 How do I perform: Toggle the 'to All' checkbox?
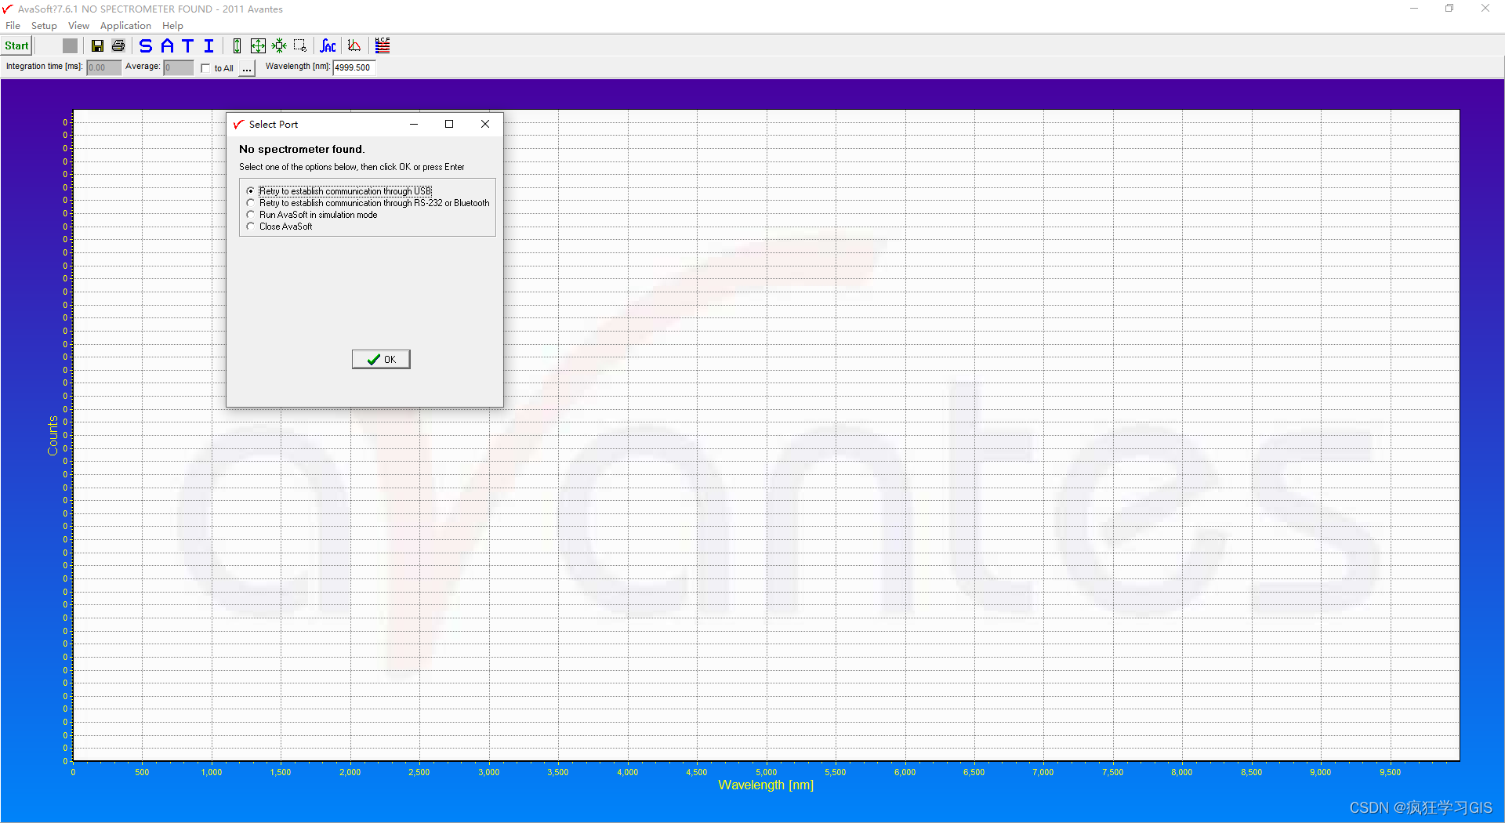click(205, 68)
